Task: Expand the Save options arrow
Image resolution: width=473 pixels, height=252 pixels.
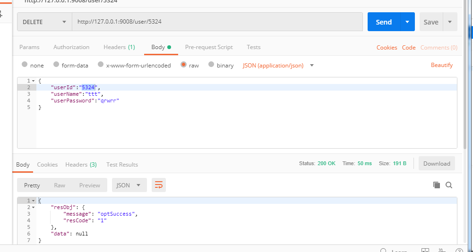Action: click(x=450, y=22)
